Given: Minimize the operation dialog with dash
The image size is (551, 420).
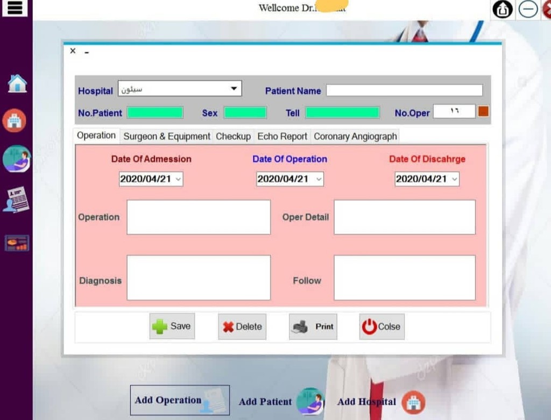Looking at the screenshot, I should 87,53.
